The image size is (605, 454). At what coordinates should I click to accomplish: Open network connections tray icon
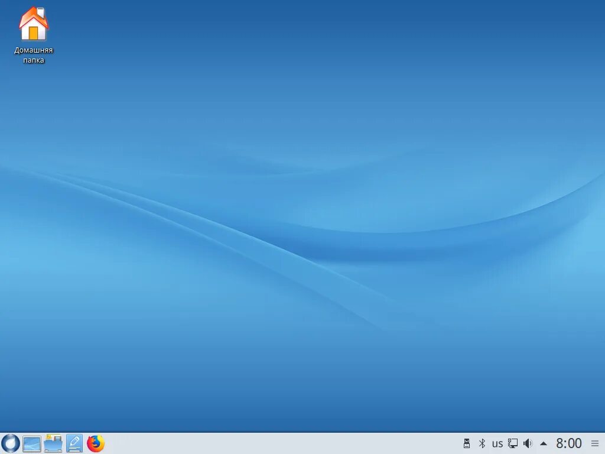[x=512, y=443]
